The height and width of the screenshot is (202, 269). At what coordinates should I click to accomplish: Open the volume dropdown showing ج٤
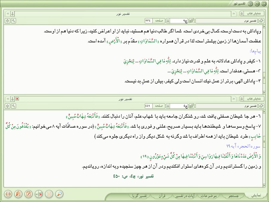[x=168, y=106]
